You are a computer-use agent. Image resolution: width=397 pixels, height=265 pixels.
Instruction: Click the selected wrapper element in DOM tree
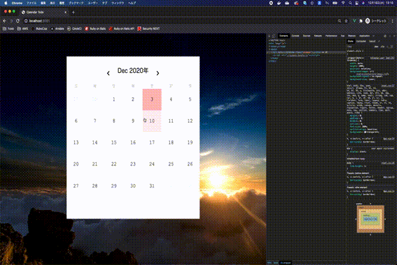click(x=306, y=52)
